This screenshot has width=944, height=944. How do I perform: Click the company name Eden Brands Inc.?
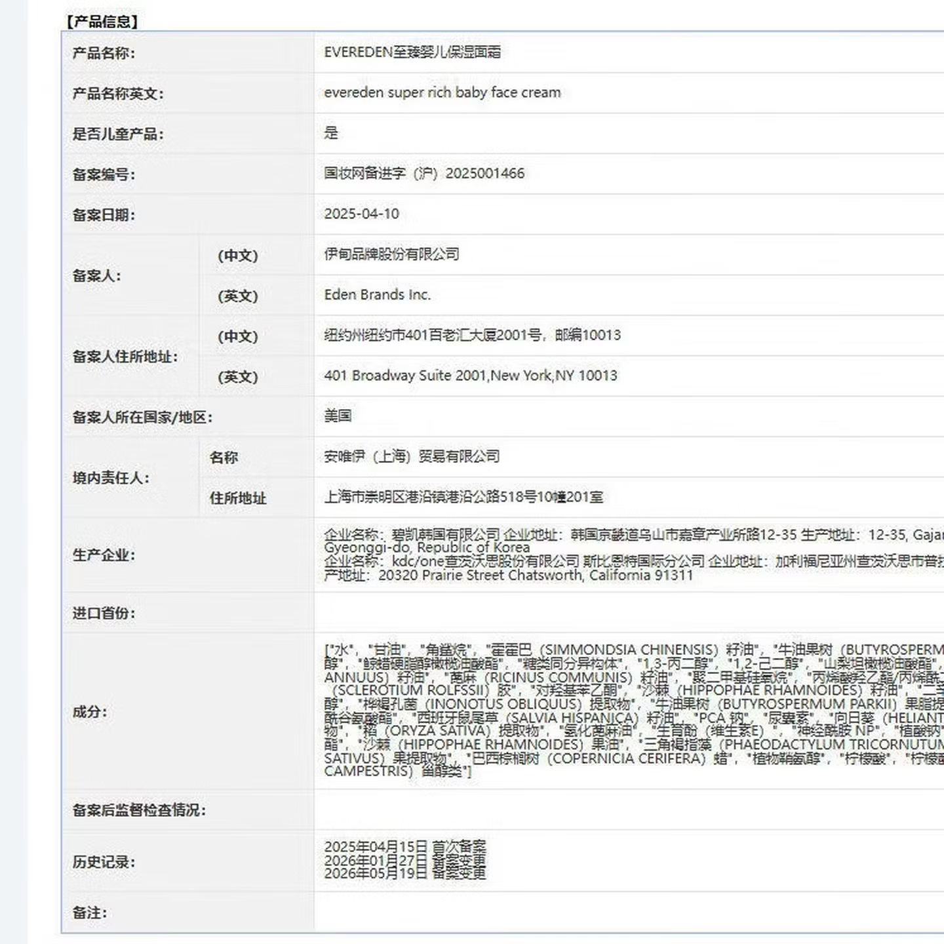click(x=378, y=294)
